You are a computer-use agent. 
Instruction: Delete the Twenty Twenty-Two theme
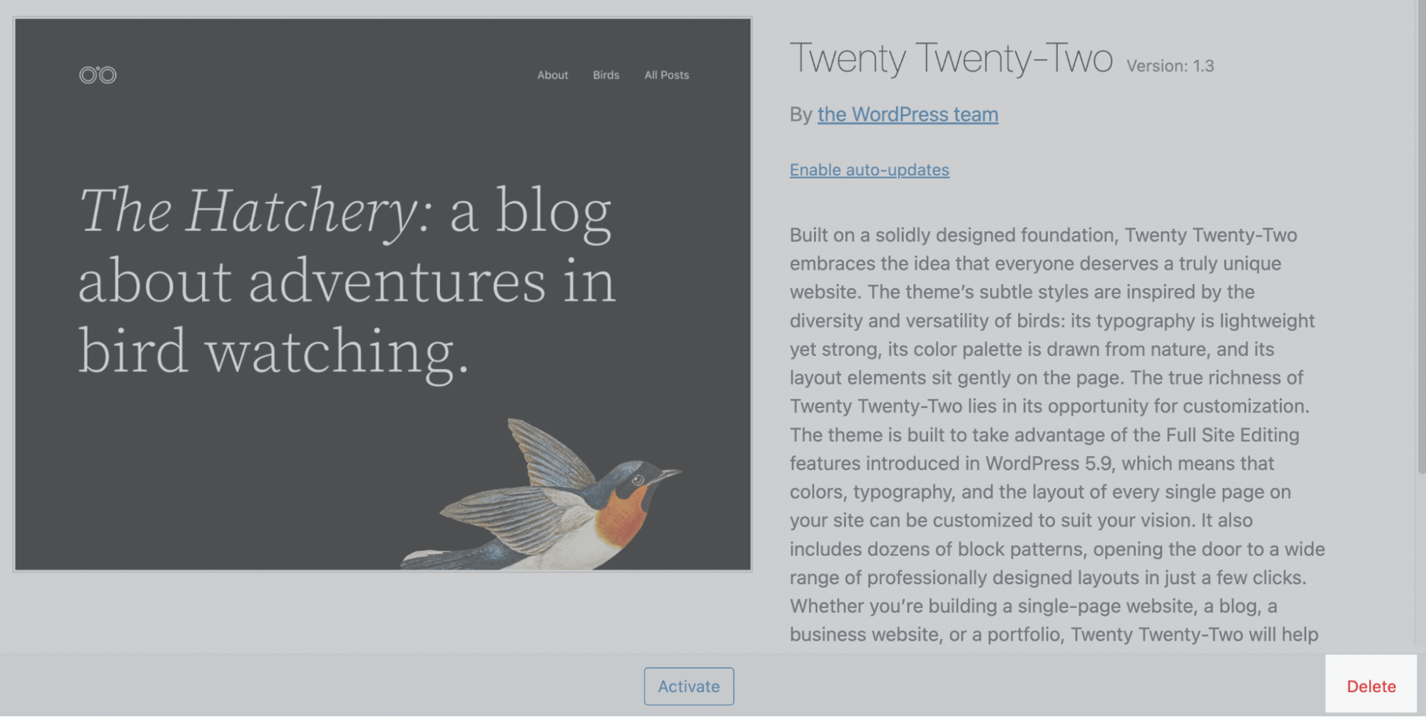pos(1370,686)
